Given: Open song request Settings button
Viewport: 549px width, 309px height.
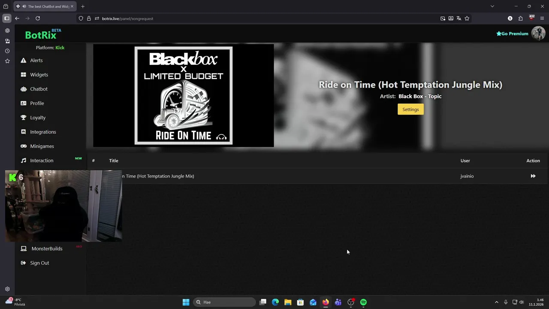Looking at the screenshot, I should pos(410,109).
